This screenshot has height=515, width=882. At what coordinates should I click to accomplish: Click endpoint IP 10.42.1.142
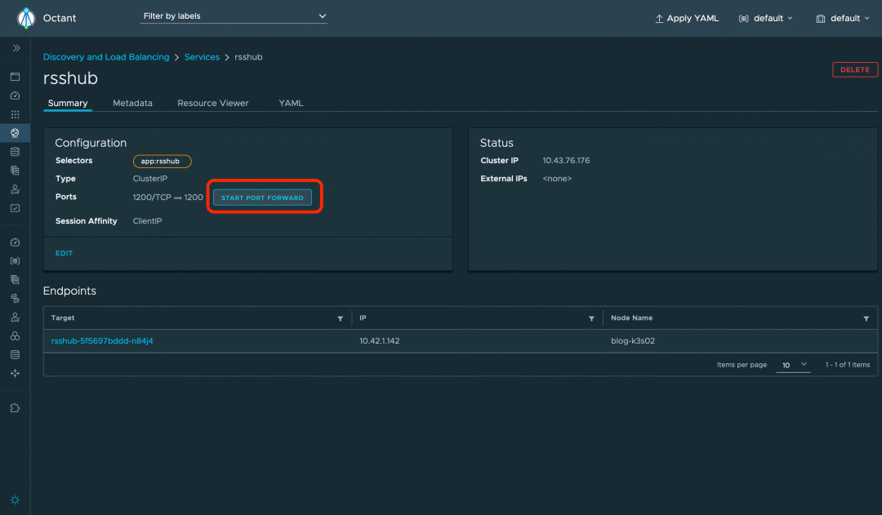(x=380, y=340)
